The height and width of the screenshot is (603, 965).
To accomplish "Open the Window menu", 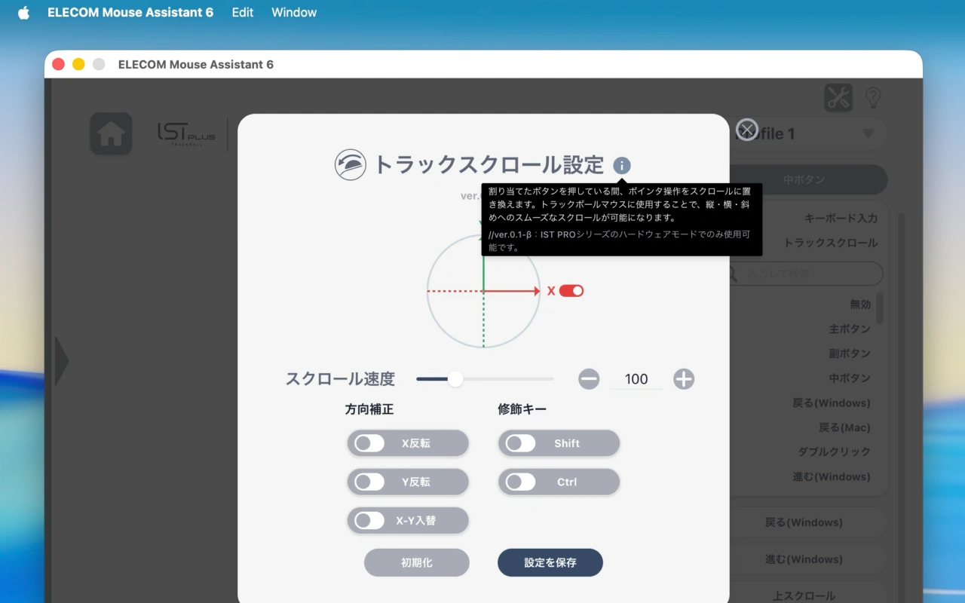I will 294,13.
